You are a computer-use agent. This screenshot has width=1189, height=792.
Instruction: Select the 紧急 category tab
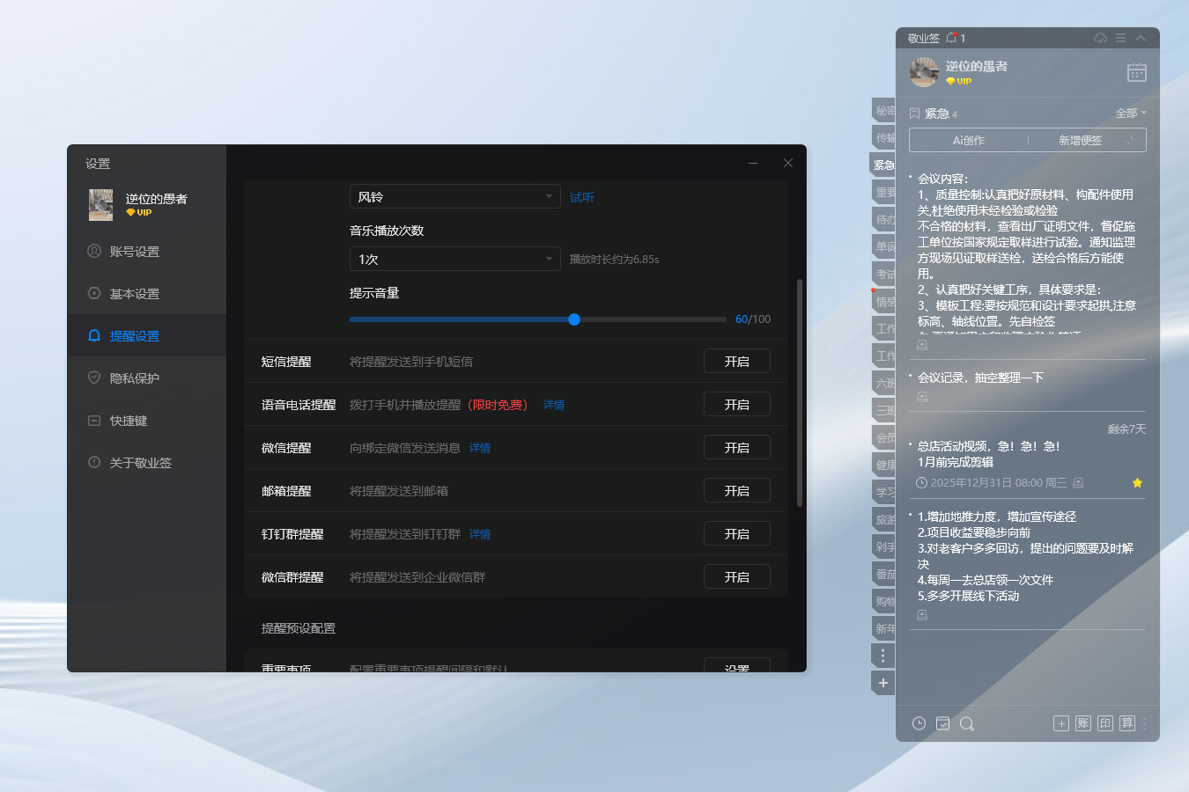coord(883,165)
